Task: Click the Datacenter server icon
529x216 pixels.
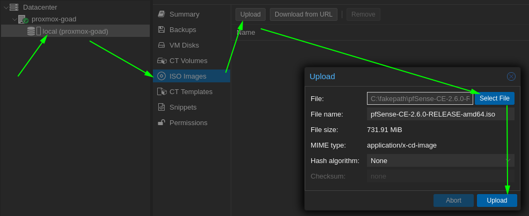Action: point(14,7)
